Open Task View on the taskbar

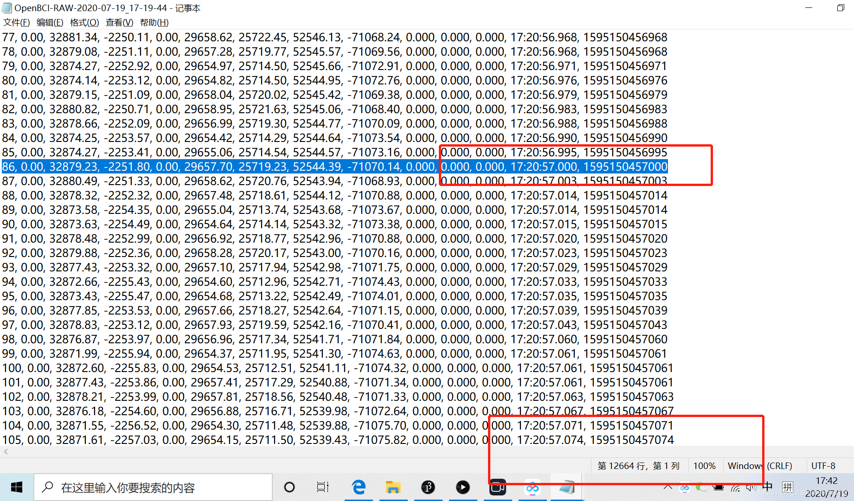[322, 487]
